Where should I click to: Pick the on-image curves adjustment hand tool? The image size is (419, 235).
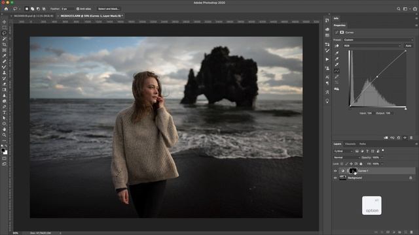pyautogui.click(x=337, y=46)
